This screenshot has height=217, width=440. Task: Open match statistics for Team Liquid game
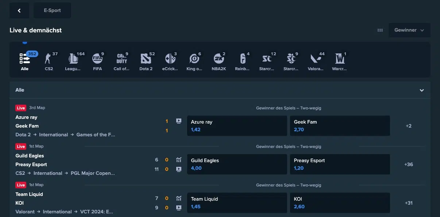point(179,198)
